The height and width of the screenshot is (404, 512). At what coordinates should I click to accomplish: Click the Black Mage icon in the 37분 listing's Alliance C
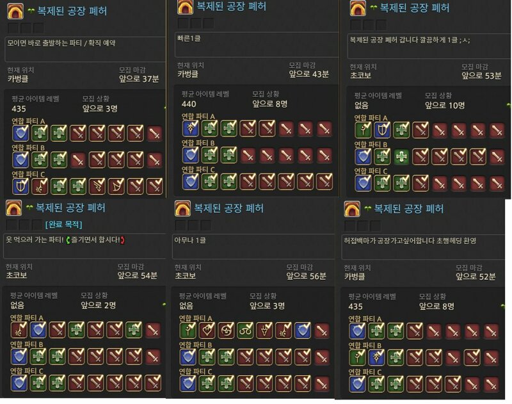40,186
